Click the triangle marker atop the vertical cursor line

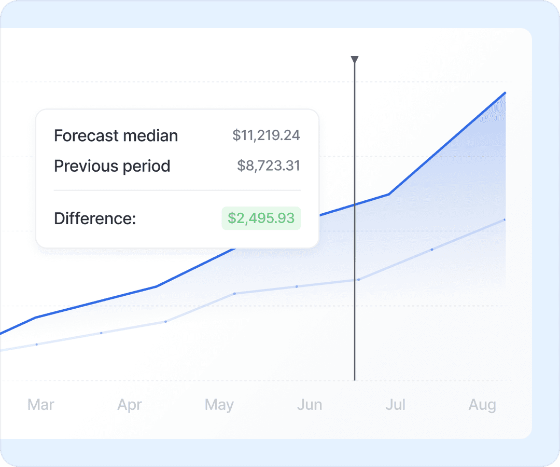coord(355,60)
